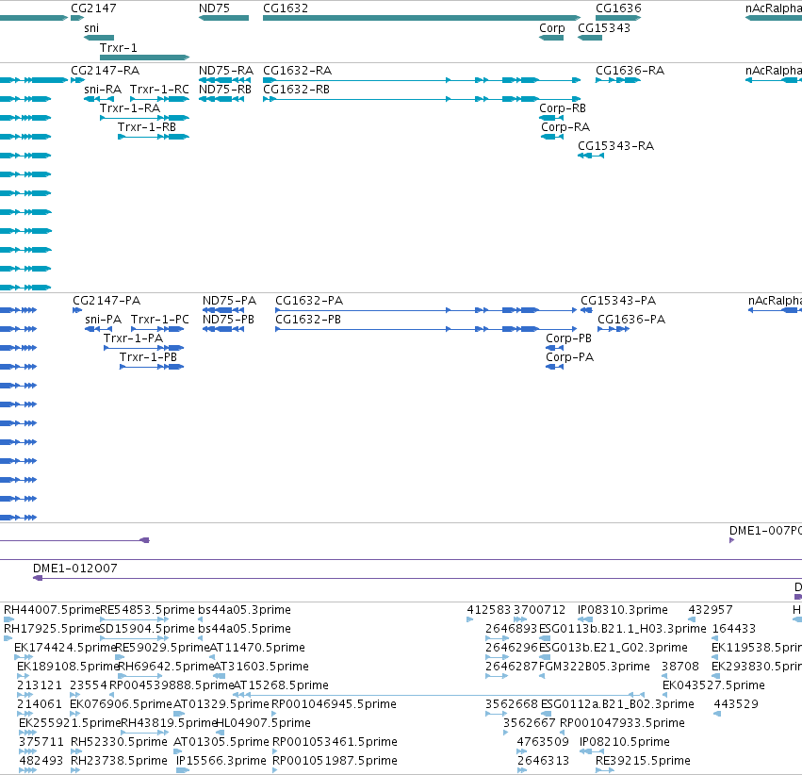Image resolution: width=802 pixels, height=775 pixels.
Task: Click the CG1632-RA transcript label
Action: 297,71
